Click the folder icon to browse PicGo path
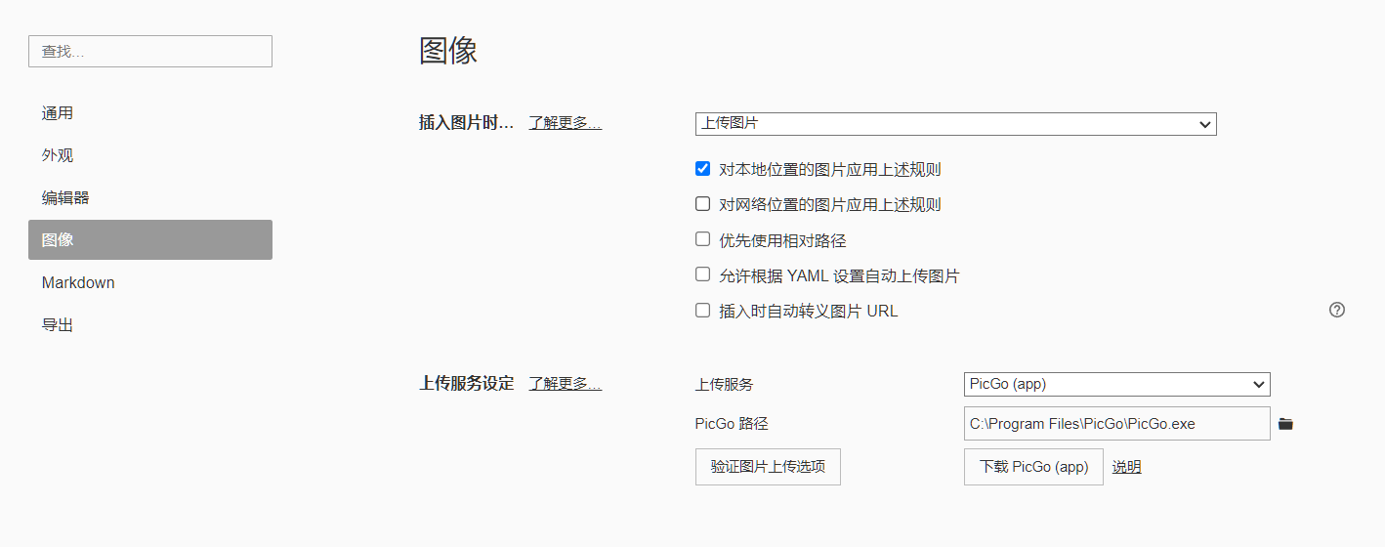 click(1285, 424)
